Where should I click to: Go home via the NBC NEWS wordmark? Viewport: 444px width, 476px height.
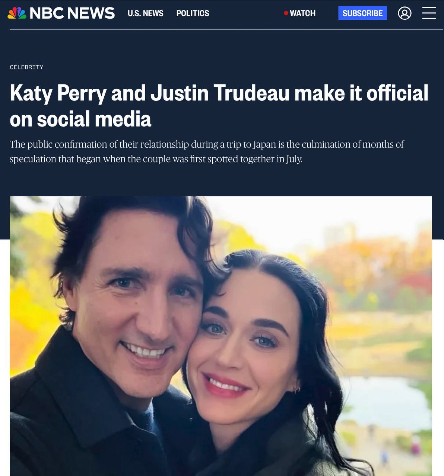(72, 13)
